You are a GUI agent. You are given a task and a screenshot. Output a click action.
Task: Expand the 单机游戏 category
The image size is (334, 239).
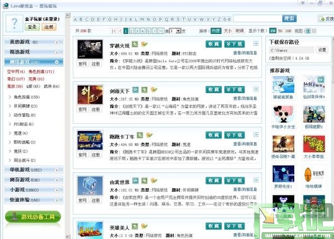pyautogui.click(x=34, y=170)
